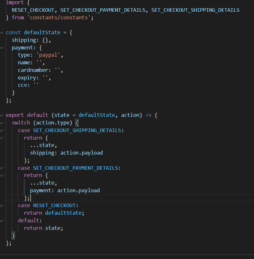Image resolution: width=254 pixels, height=259 pixels.
Task: Click defaultState in the function parameters
Action: [97, 115]
